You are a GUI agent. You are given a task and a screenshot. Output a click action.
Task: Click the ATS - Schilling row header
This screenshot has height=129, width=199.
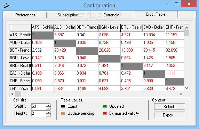(20, 36)
